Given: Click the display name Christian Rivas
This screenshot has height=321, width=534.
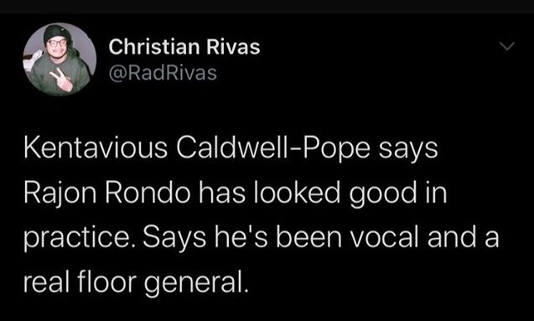Looking at the screenshot, I should tap(184, 47).
